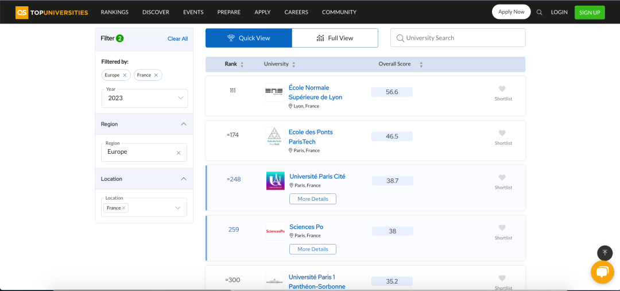Open the PREPARE menu

(x=229, y=12)
